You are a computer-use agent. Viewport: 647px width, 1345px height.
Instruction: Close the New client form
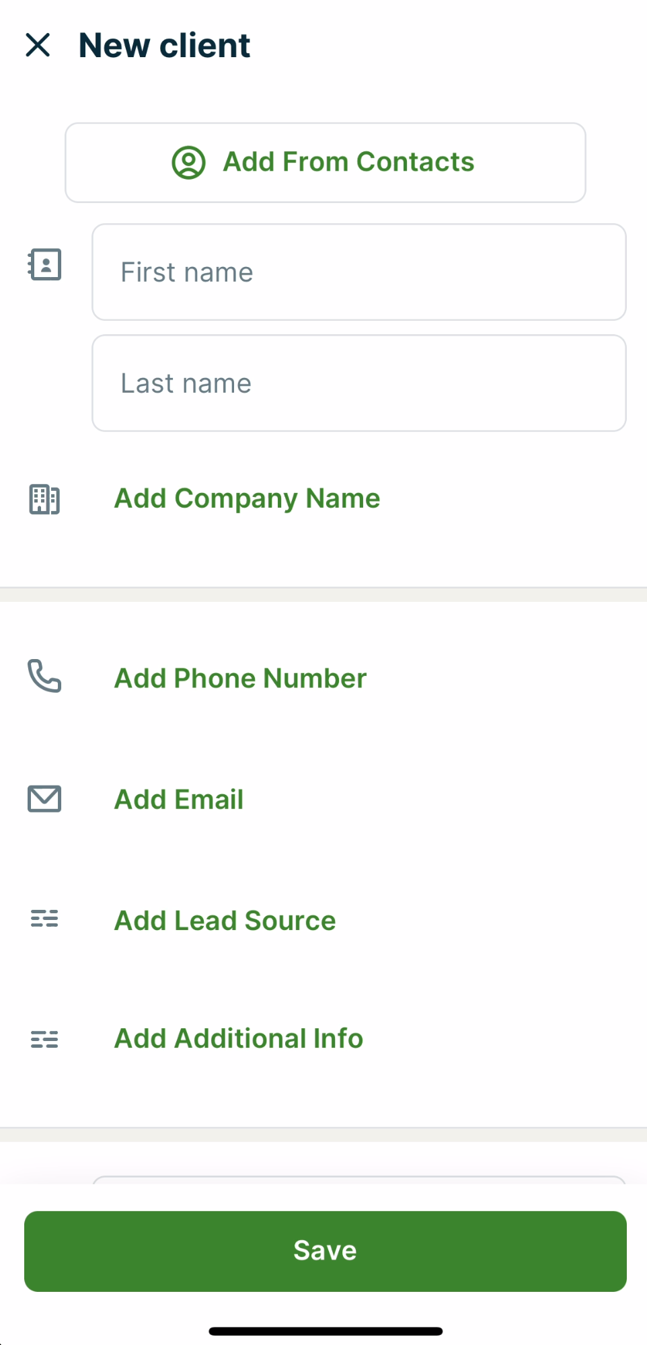click(38, 46)
